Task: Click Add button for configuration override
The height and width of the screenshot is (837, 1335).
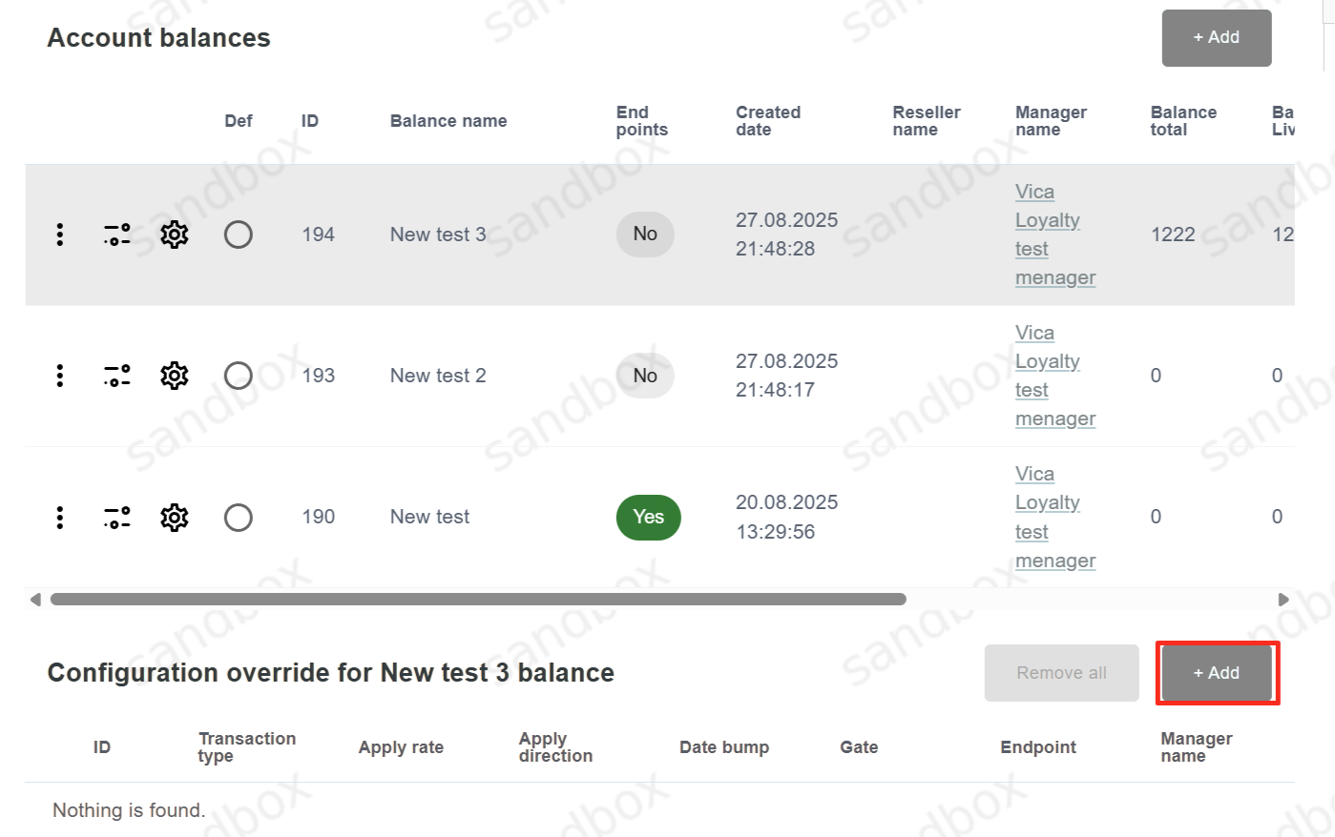Action: (1216, 673)
